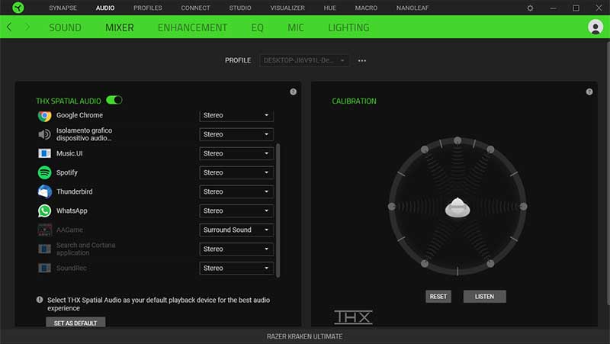Click the Google Chrome app icon
This screenshot has width=610, height=344.
point(44,116)
